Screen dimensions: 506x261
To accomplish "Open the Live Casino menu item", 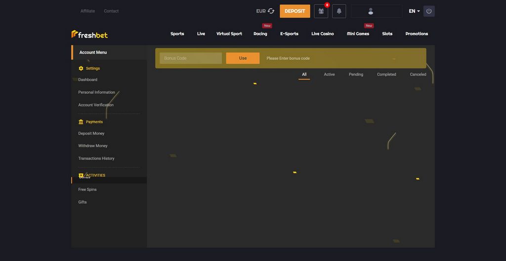I will click(322, 34).
